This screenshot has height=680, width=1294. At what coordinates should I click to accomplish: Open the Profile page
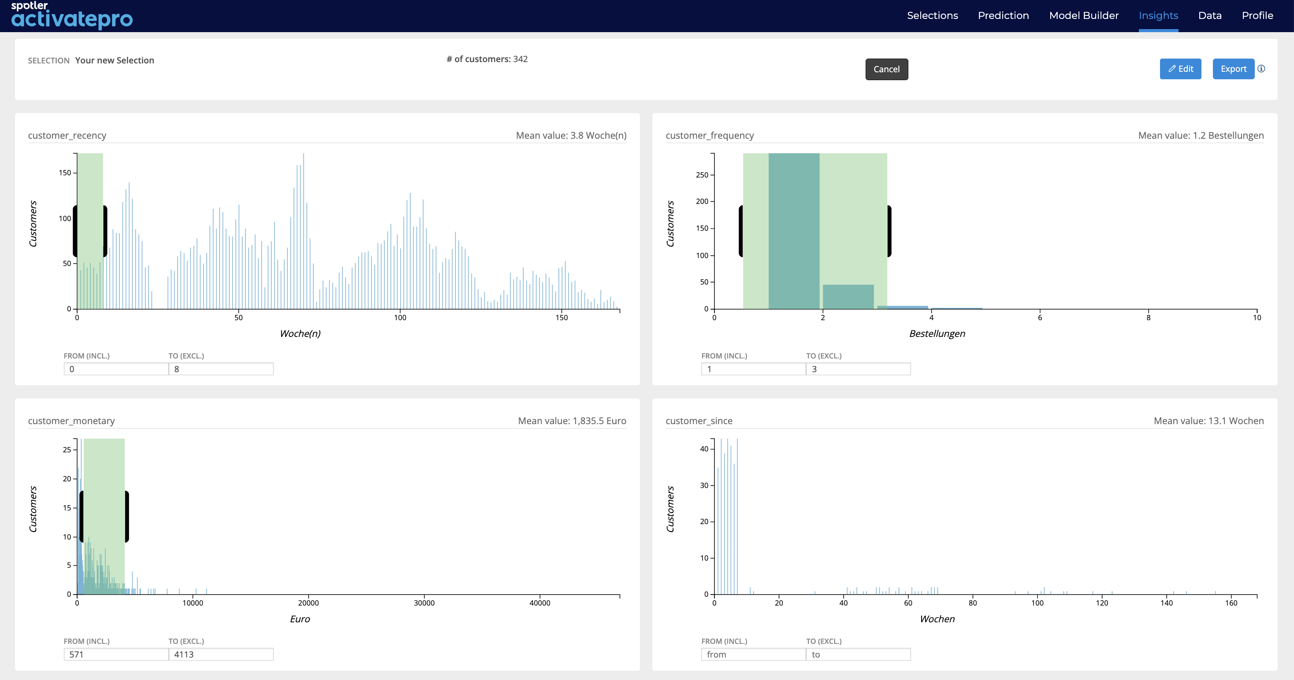(x=1257, y=15)
